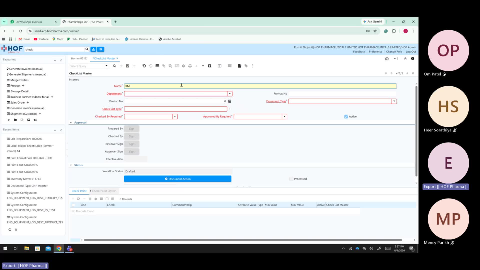Click the Check List Type input field
The image size is (480, 270).
click(175, 109)
